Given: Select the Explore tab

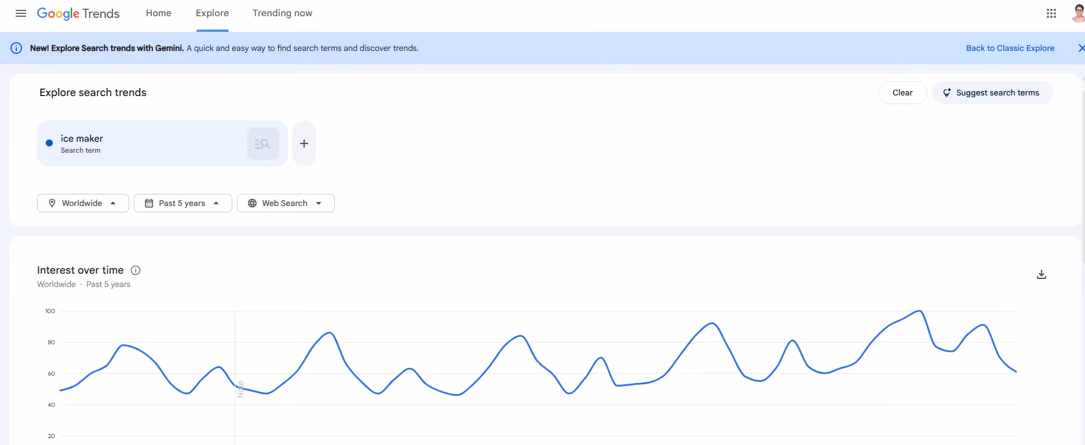Looking at the screenshot, I should click(x=211, y=13).
